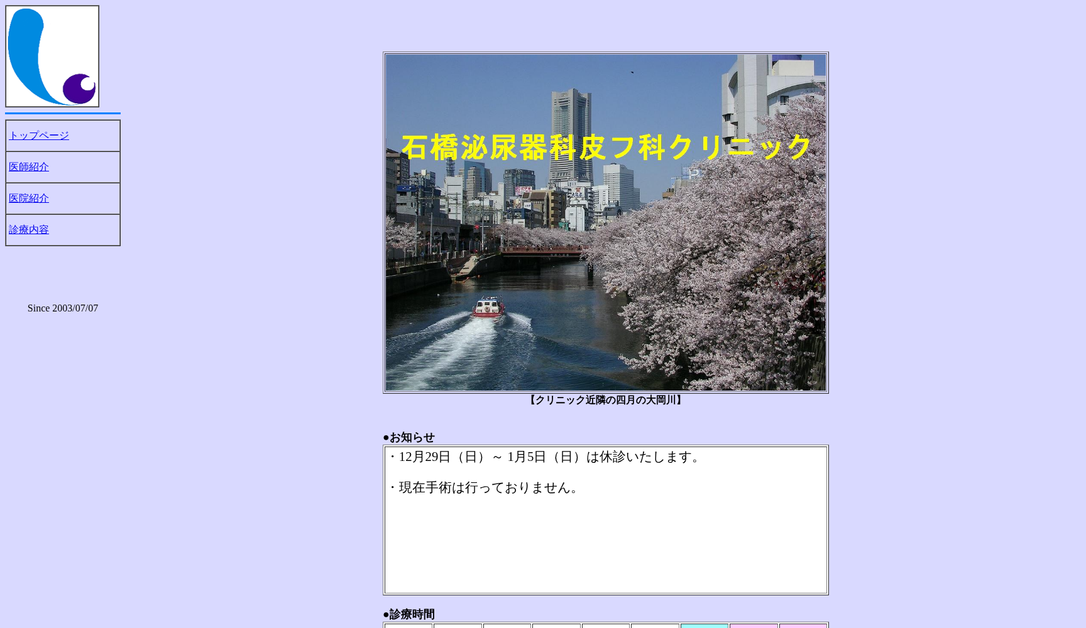Click the Since 2003/07/07 text
The image size is (1086, 628).
63,308
